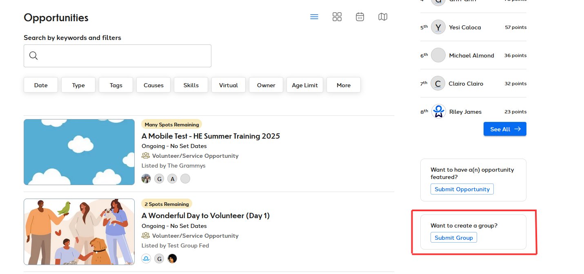Image resolution: width=584 pixels, height=274 pixels.
Task: Click See All leaderboard button
Action: coord(505,129)
